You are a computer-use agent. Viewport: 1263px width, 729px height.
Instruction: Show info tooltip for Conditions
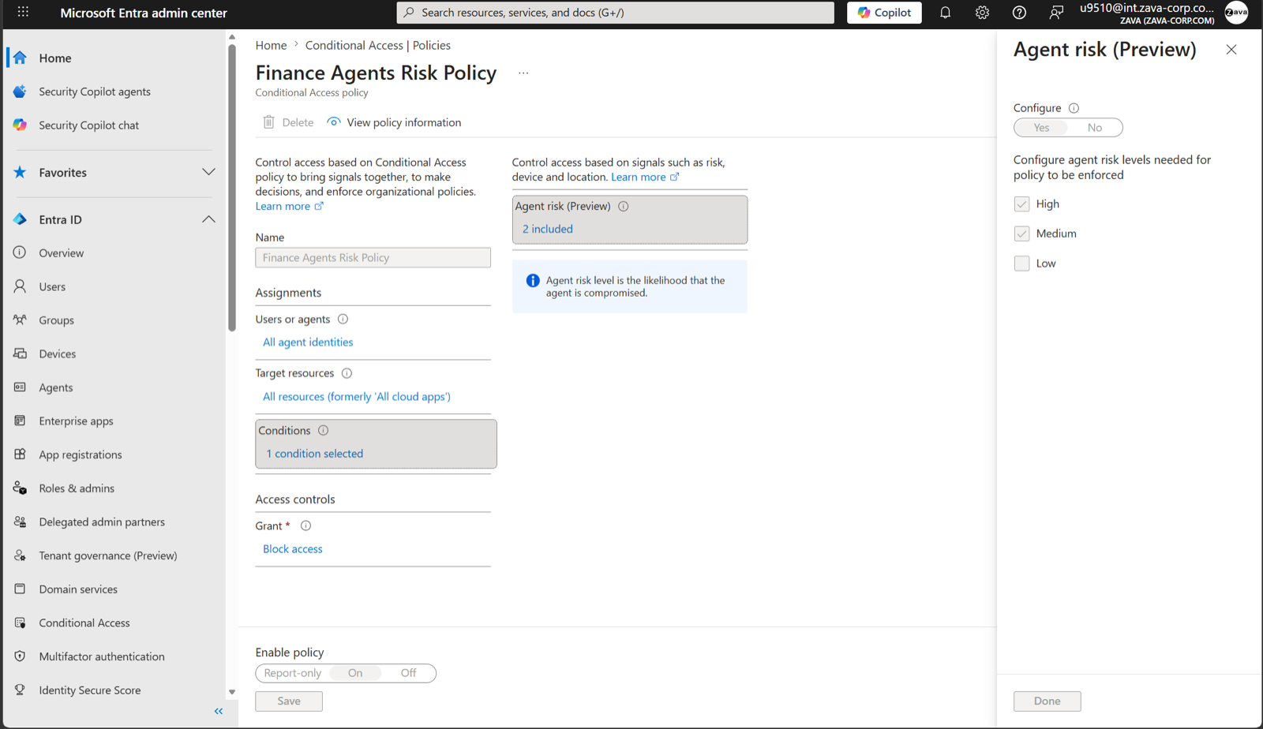[323, 431]
